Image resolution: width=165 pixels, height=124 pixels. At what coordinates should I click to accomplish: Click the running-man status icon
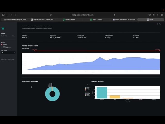(x=157, y=24)
